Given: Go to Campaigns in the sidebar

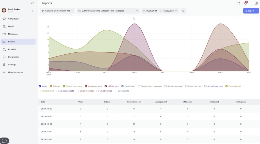Looking at the screenshot, I should 13,19.
